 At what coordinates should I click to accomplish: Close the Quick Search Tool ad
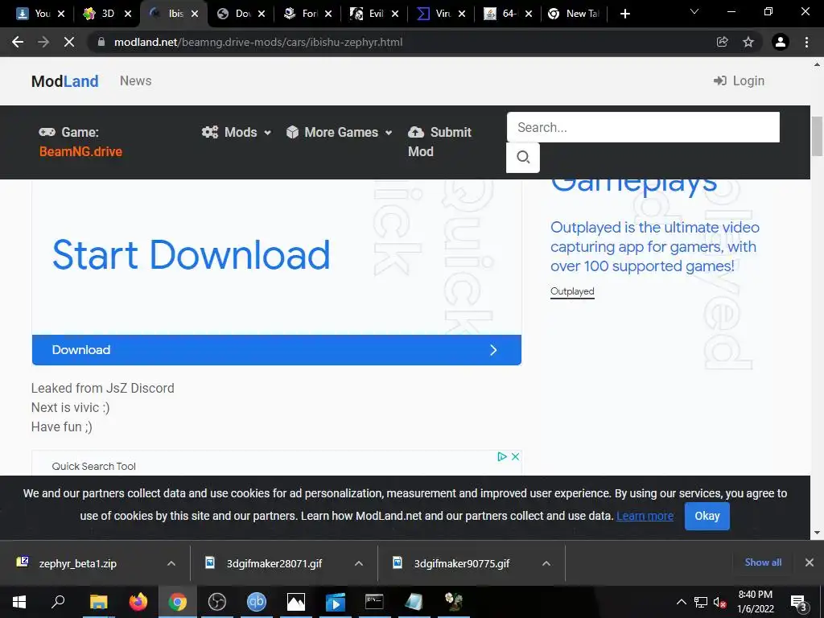pyautogui.click(x=516, y=457)
